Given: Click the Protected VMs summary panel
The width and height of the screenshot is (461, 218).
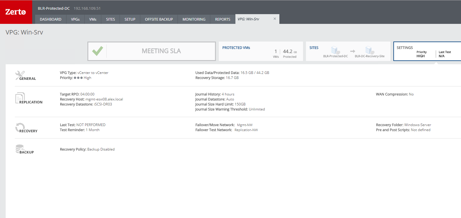Looking at the screenshot, I should (x=261, y=51).
